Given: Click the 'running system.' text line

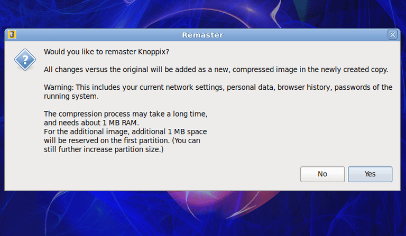Looking at the screenshot, I should coord(71,97).
